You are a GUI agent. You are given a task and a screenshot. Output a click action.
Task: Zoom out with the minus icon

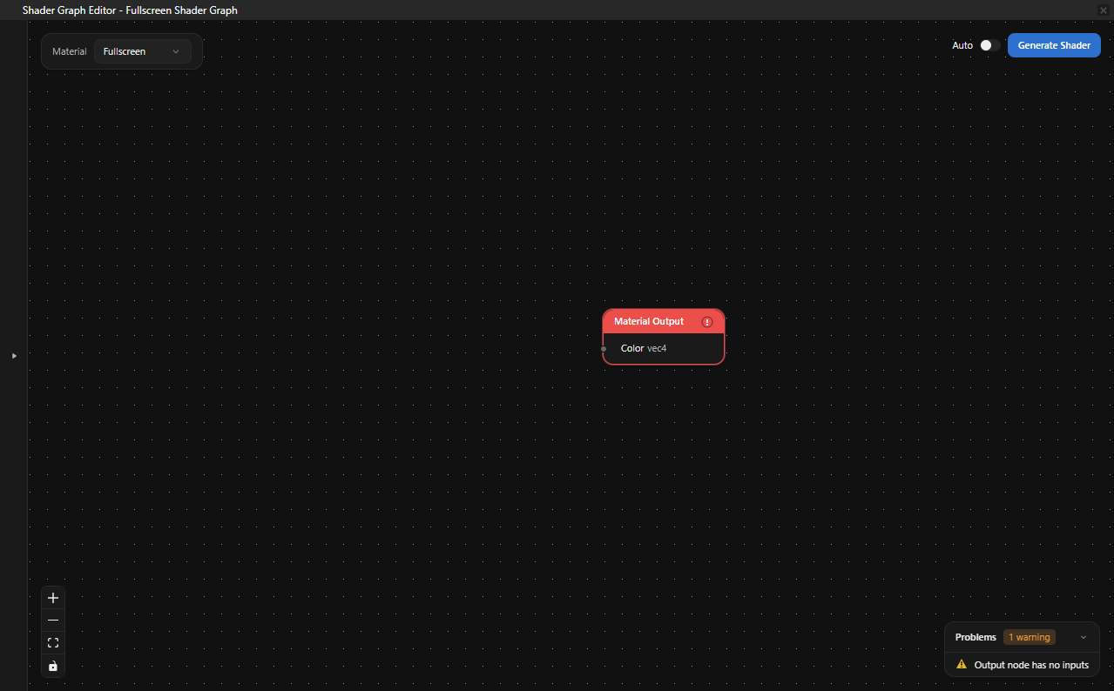(x=53, y=620)
